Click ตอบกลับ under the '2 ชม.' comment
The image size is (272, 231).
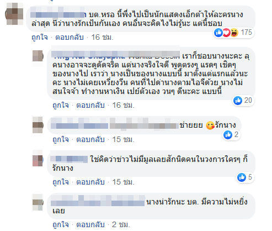tap(90, 224)
